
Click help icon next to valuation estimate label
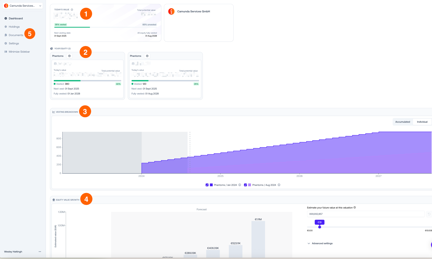[x=355, y=207]
